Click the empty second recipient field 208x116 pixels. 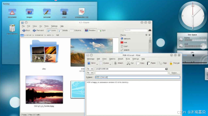tap(132, 73)
